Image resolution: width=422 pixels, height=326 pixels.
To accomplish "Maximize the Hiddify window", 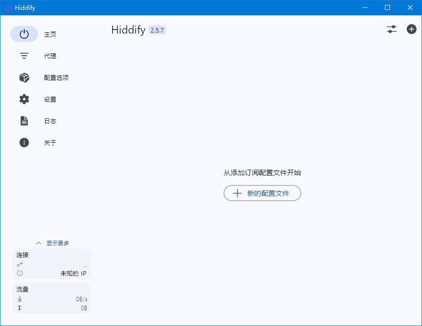I will 387,7.
